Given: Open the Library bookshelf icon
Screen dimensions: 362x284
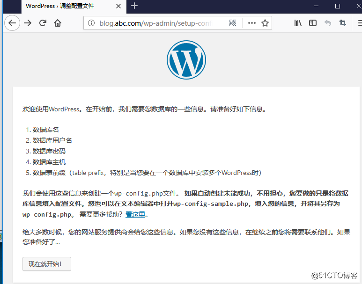Looking at the screenshot, I should [x=298, y=23].
